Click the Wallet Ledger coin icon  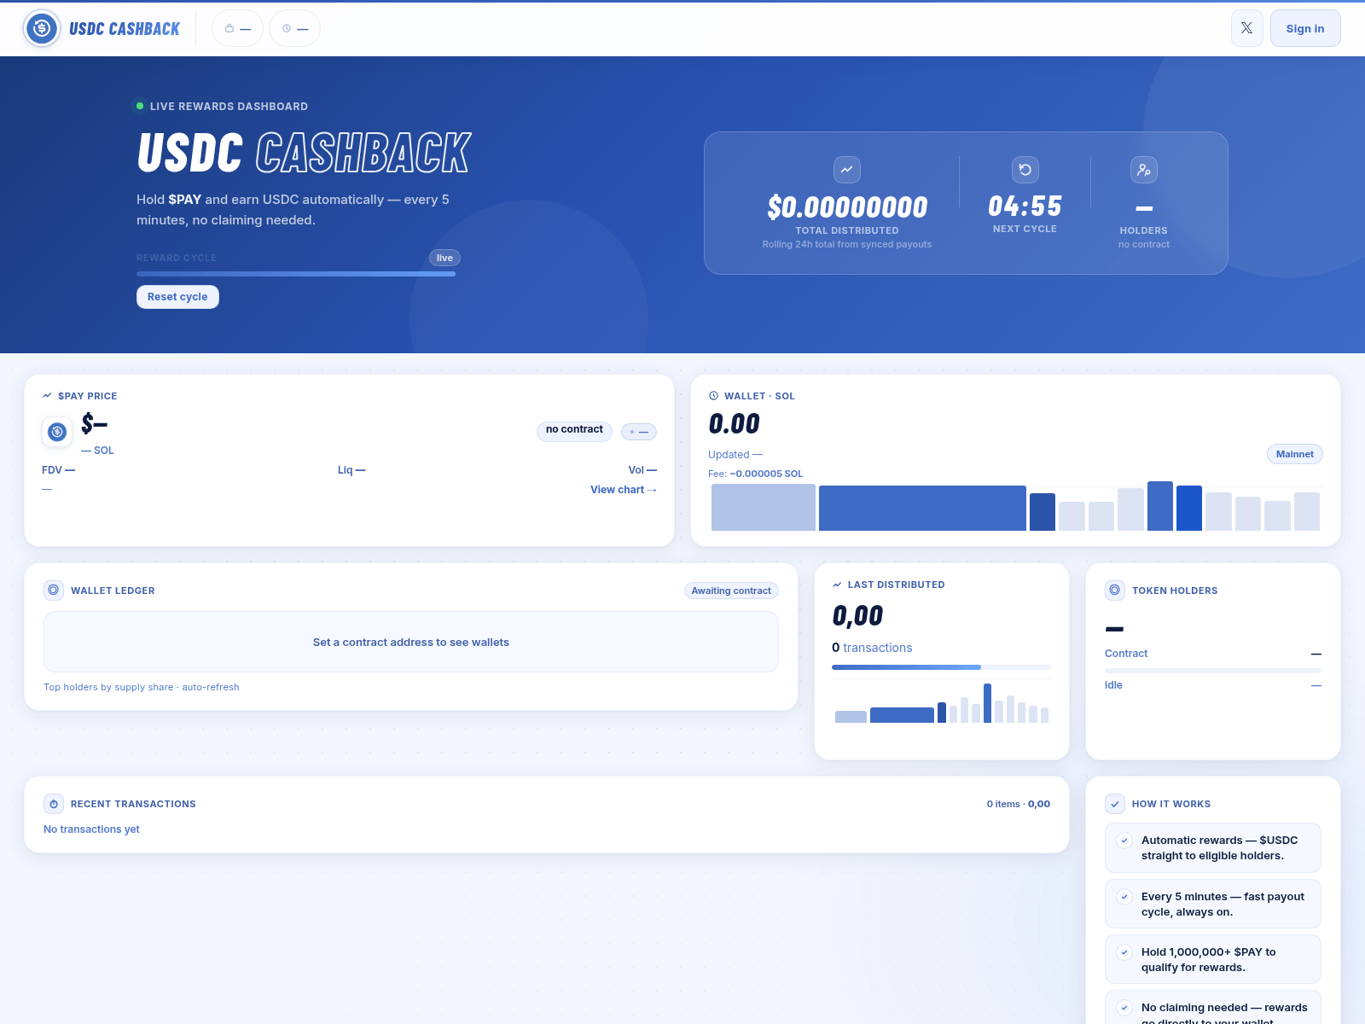(x=54, y=590)
